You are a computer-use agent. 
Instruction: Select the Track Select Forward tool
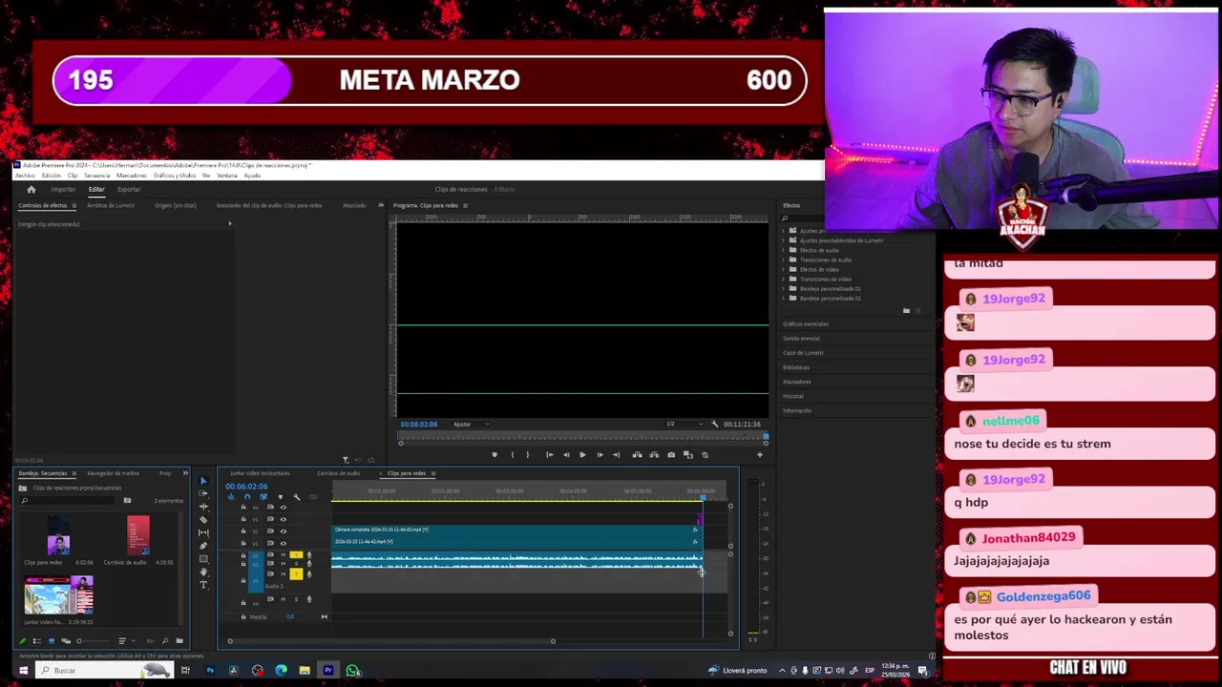pos(203,494)
